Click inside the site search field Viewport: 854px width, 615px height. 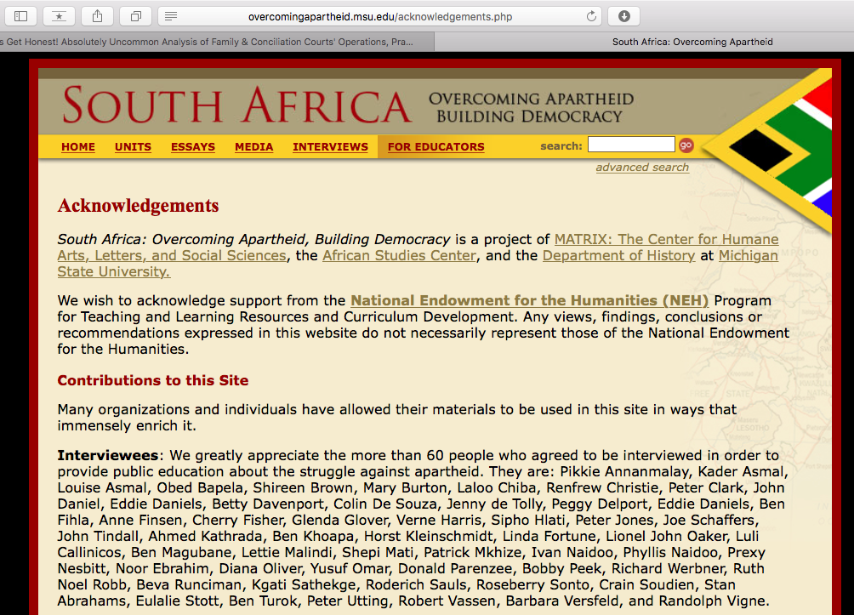pyautogui.click(x=630, y=145)
